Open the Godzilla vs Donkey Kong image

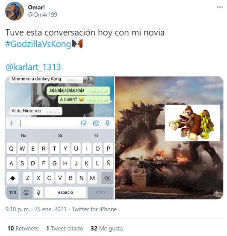tap(169, 138)
